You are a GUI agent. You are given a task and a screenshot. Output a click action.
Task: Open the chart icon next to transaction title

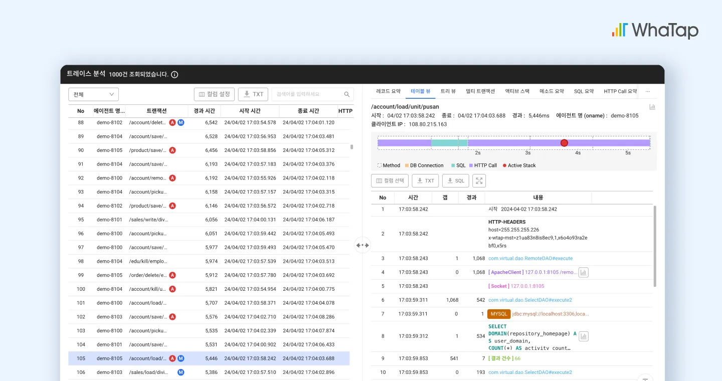pyautogui.click(x=652, y=107)
